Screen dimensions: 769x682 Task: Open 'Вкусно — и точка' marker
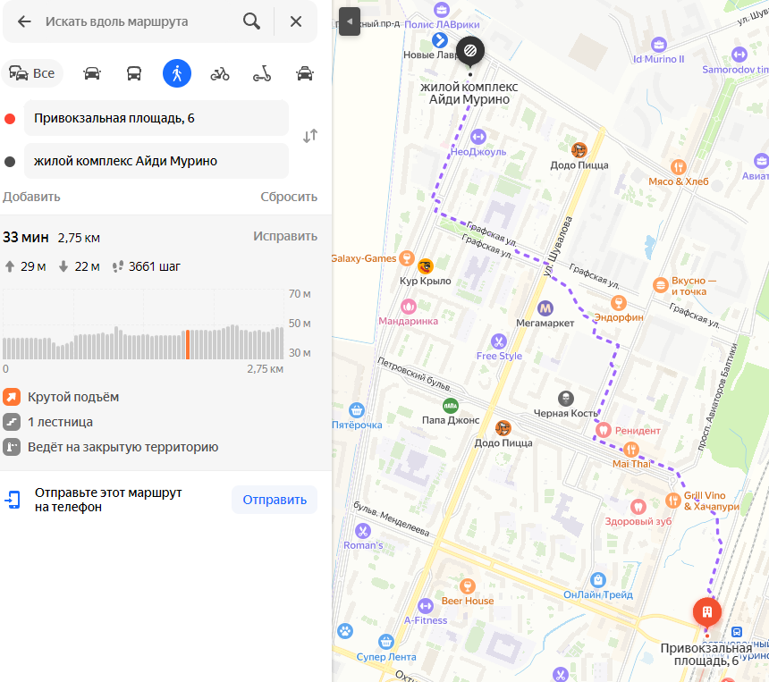click(x=661, y=284)
